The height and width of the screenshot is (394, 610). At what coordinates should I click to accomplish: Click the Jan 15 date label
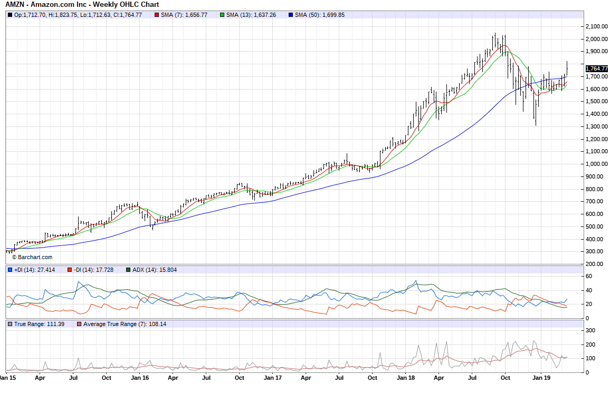7,378
